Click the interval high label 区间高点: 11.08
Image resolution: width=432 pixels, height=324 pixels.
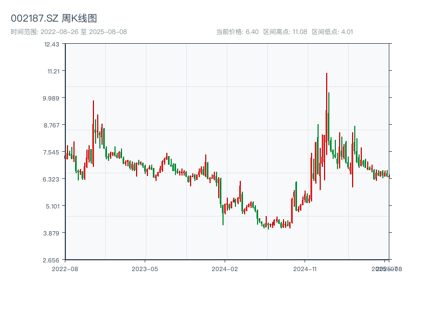tap(285, 32)
